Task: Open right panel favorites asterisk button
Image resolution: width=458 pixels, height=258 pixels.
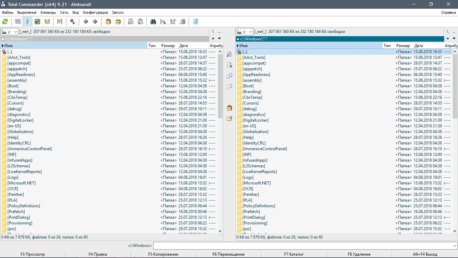Action: (448, 39)
